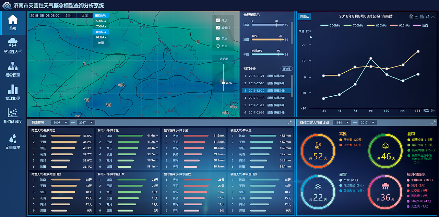Viewport: 439px width, 217px height.
Task: Click the K index slider for 济南
Action: [x=268, y=25]
